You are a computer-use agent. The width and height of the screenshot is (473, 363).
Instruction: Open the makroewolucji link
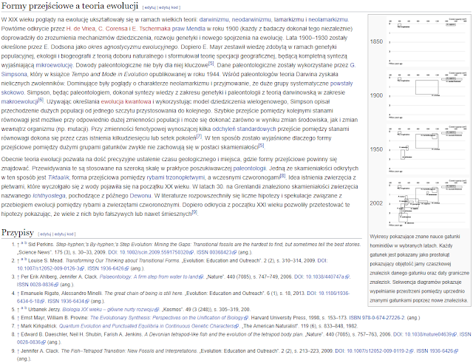(20, 102)
